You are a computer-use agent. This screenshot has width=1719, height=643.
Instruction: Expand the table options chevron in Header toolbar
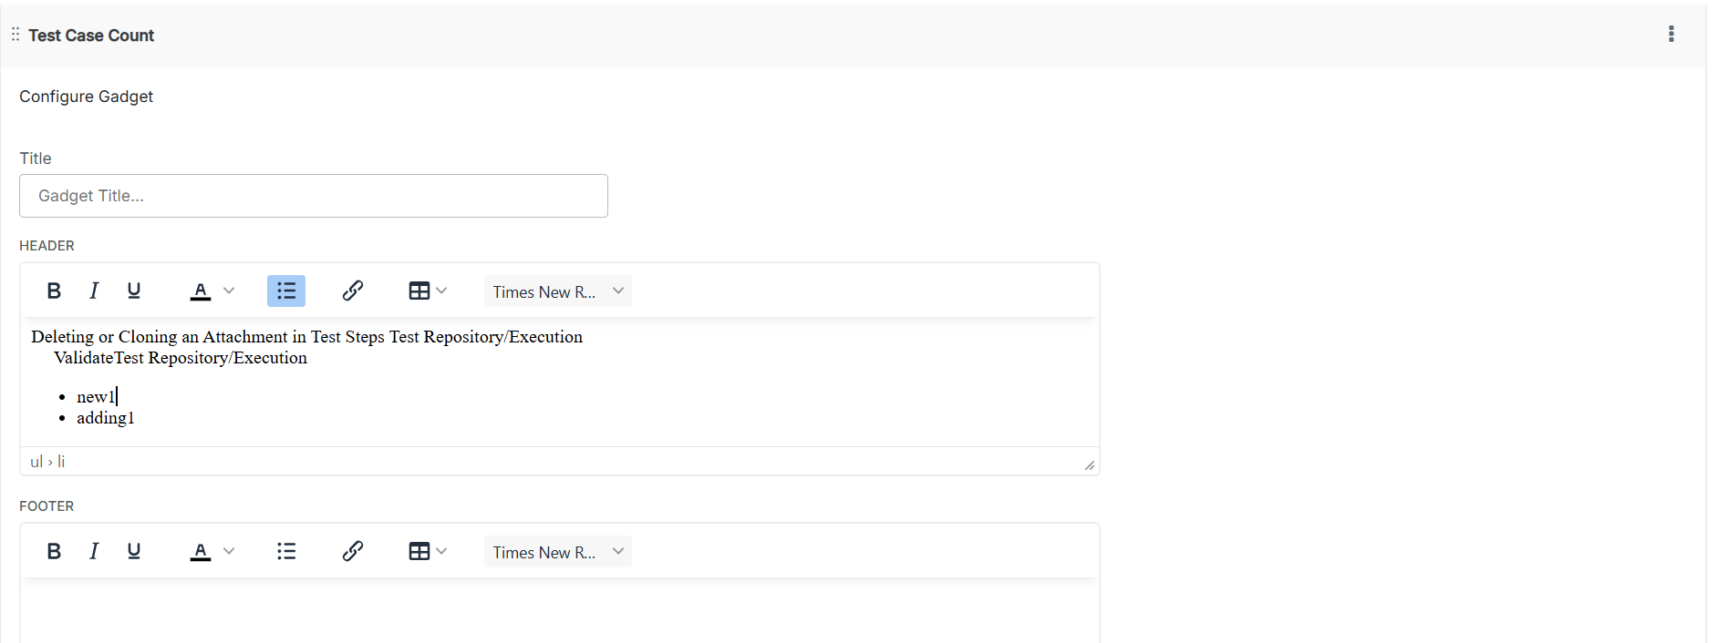click(x=443, y=291)
